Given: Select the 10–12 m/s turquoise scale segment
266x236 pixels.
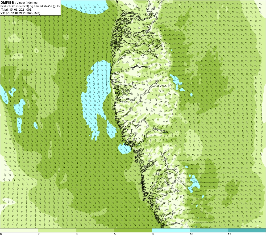Looking at the screenshot, I should point(209,230).
